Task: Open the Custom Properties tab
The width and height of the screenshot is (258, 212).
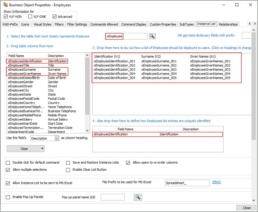Action: [x=163, y=24]
